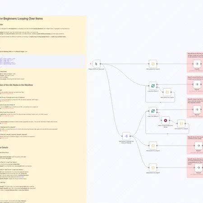This screenshot has height=203, width=203.
Task: Open the top-row Code node wired directly to the trigger
Action: 153,64
